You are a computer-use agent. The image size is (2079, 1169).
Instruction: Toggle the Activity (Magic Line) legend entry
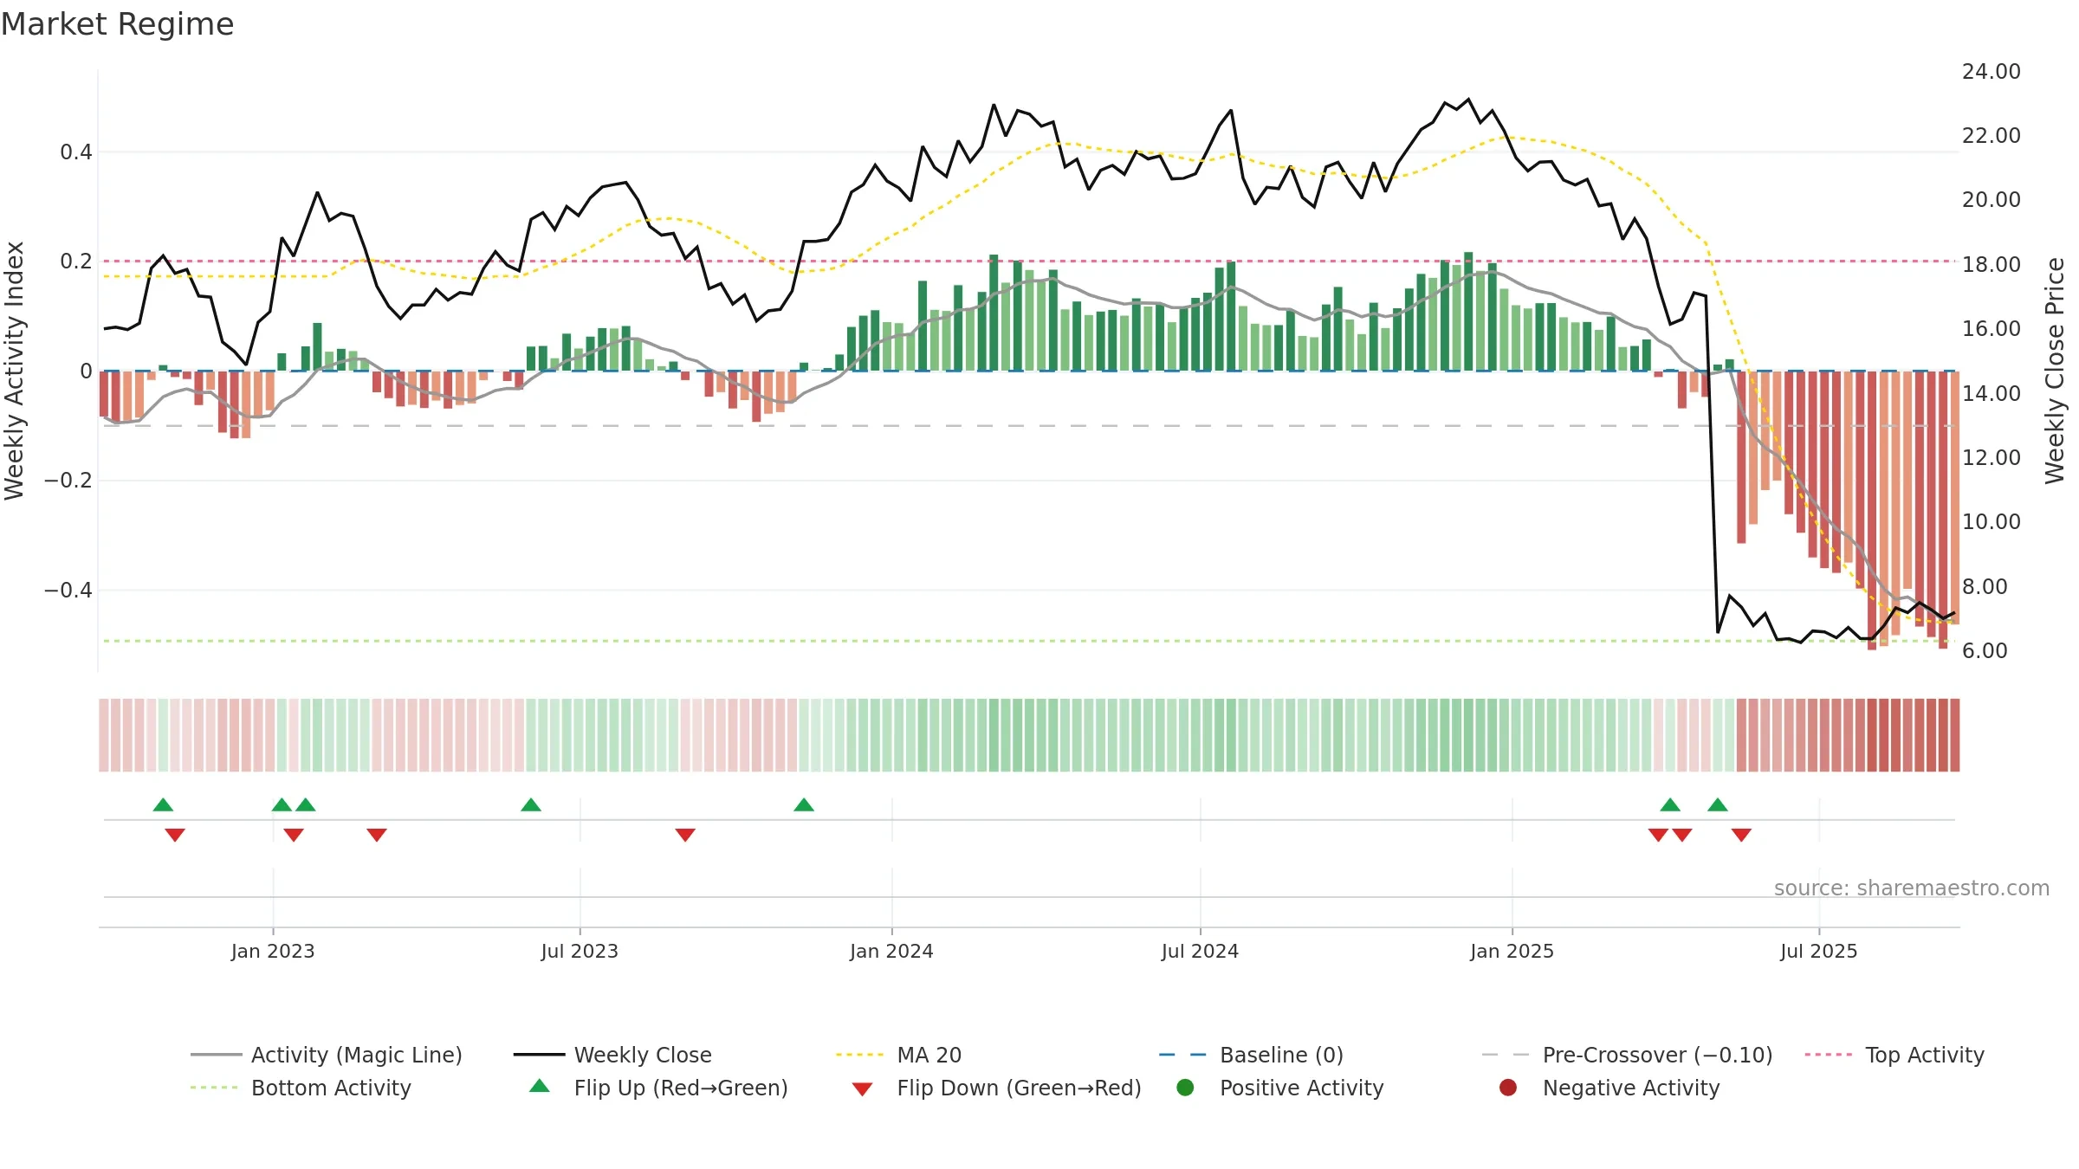point(327,1055)
